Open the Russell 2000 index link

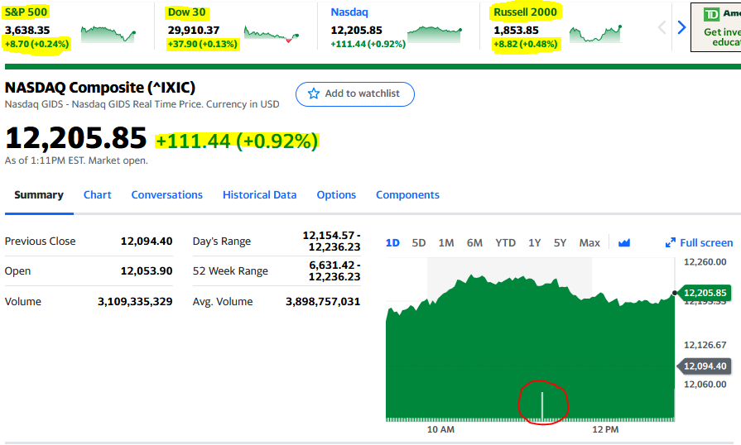coord(526,12)
